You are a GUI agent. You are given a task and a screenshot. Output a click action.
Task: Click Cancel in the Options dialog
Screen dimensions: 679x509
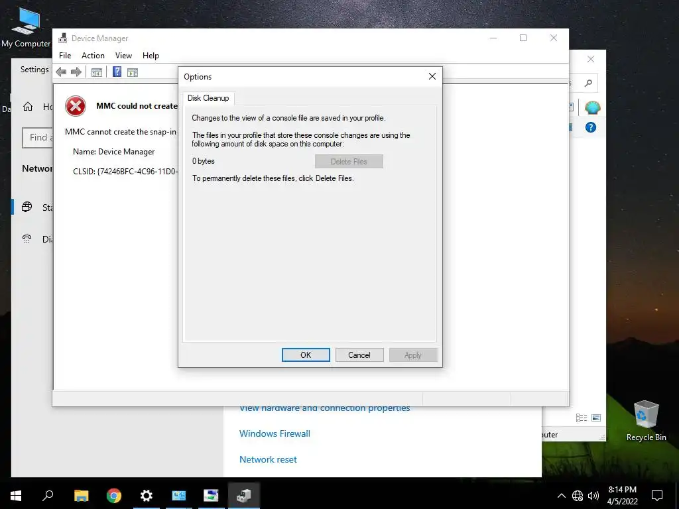point(359,355)
